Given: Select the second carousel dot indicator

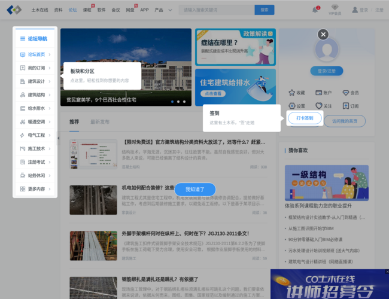Looking at the screenshot, I should coord(178,102).
